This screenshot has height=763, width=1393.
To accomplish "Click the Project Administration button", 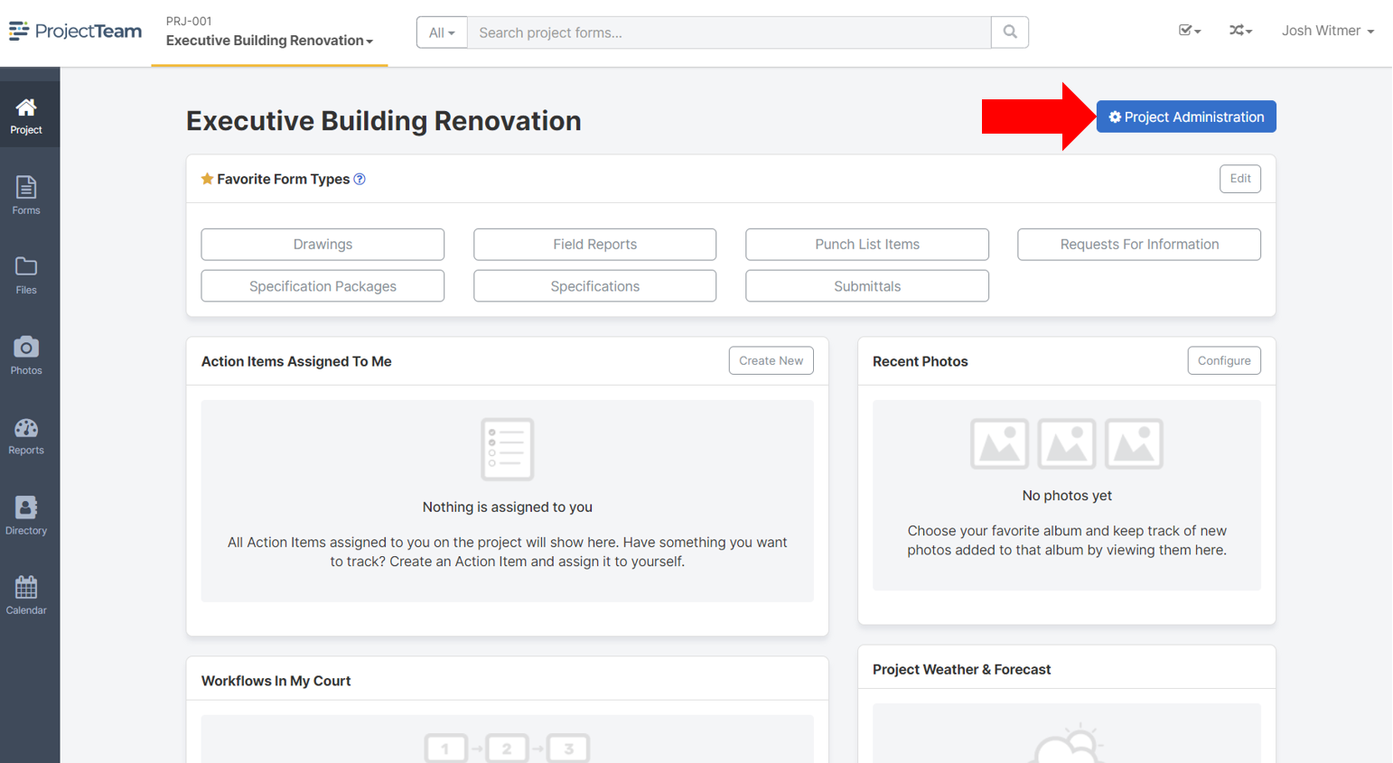I will [x=1186, y=116].
